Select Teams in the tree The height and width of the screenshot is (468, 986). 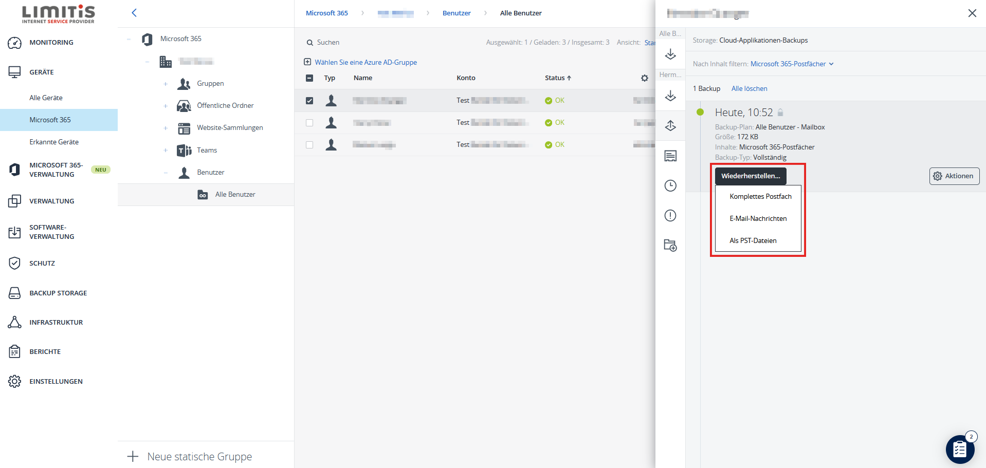[207, 151]
